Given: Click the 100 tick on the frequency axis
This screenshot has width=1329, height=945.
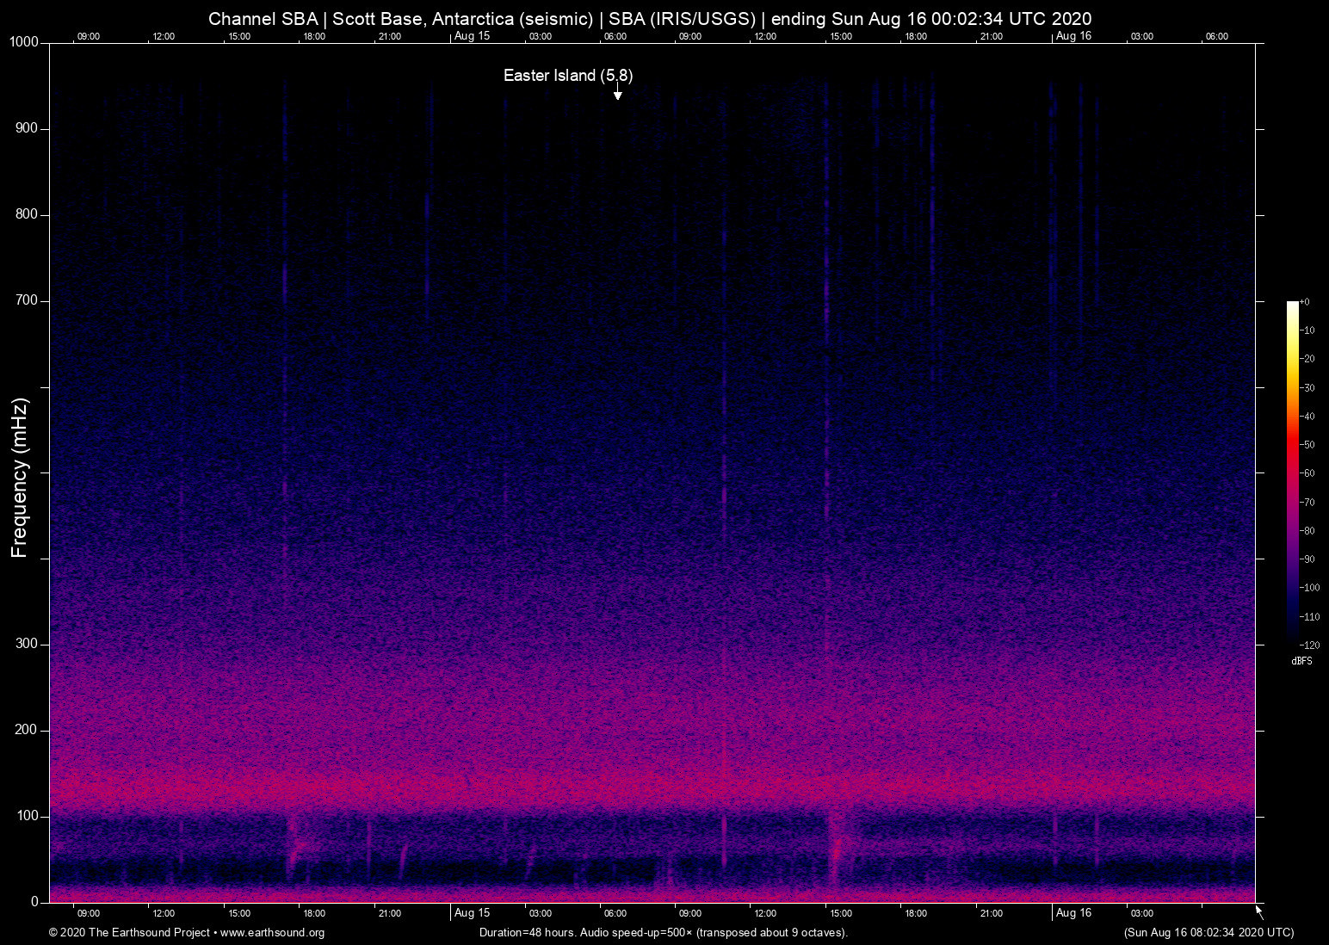Looking at the screenshot, I should point(27,816).
